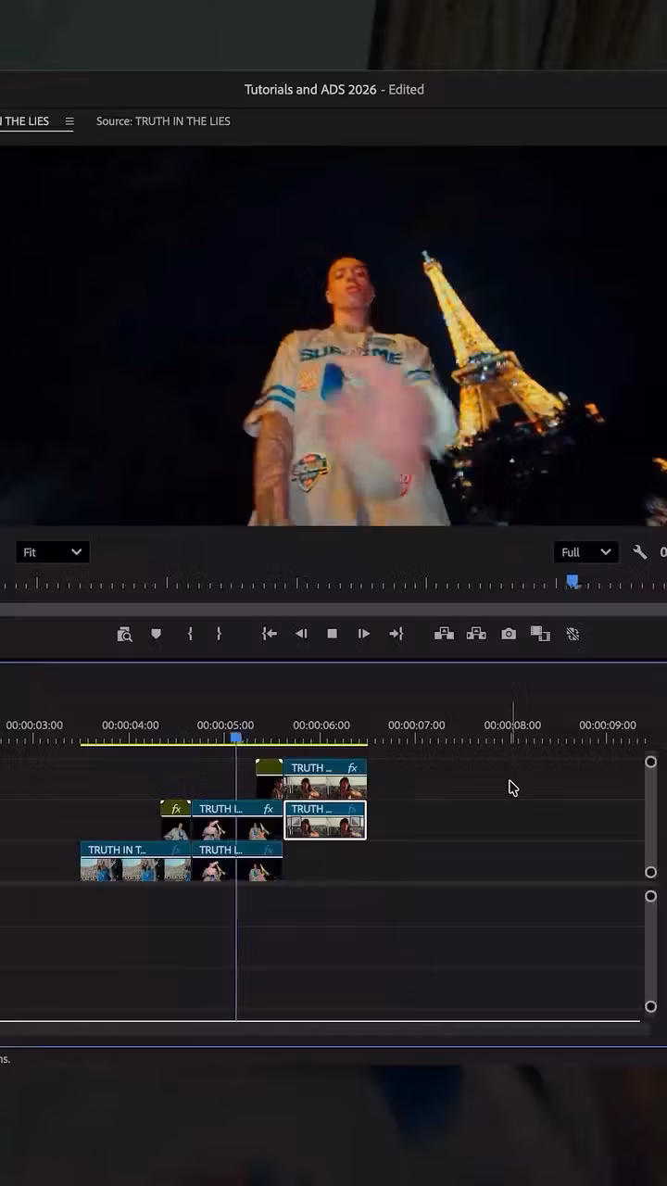Screen dimensions: 667x1186
Task: Open the Fit zoom level dropdown
Action: pos(52,552)
